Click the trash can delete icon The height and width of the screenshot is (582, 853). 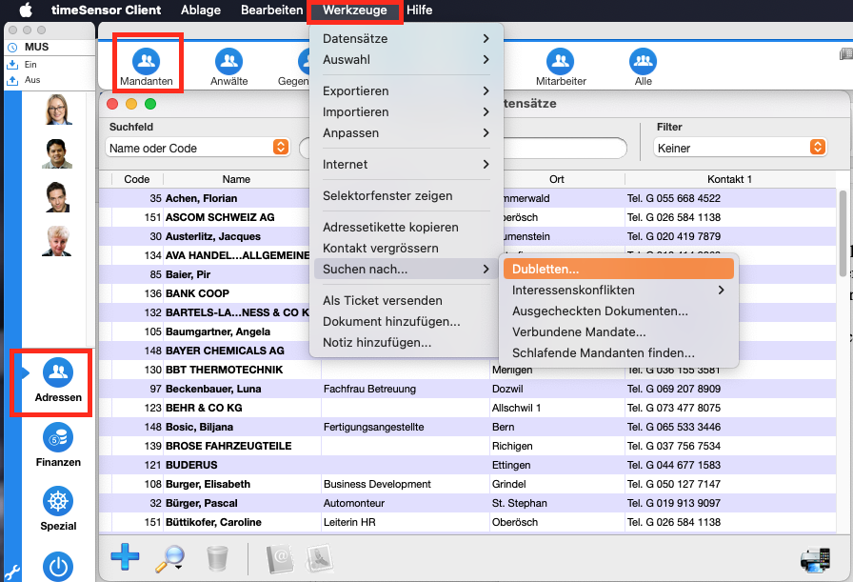click(217, 558)
